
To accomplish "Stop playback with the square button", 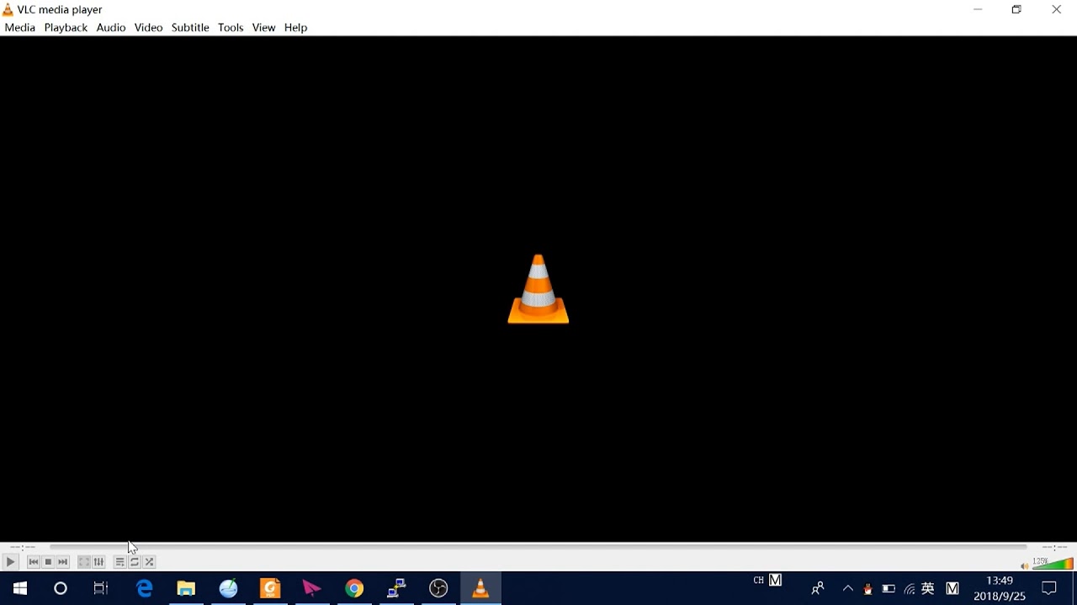I will tap(49, 562).
